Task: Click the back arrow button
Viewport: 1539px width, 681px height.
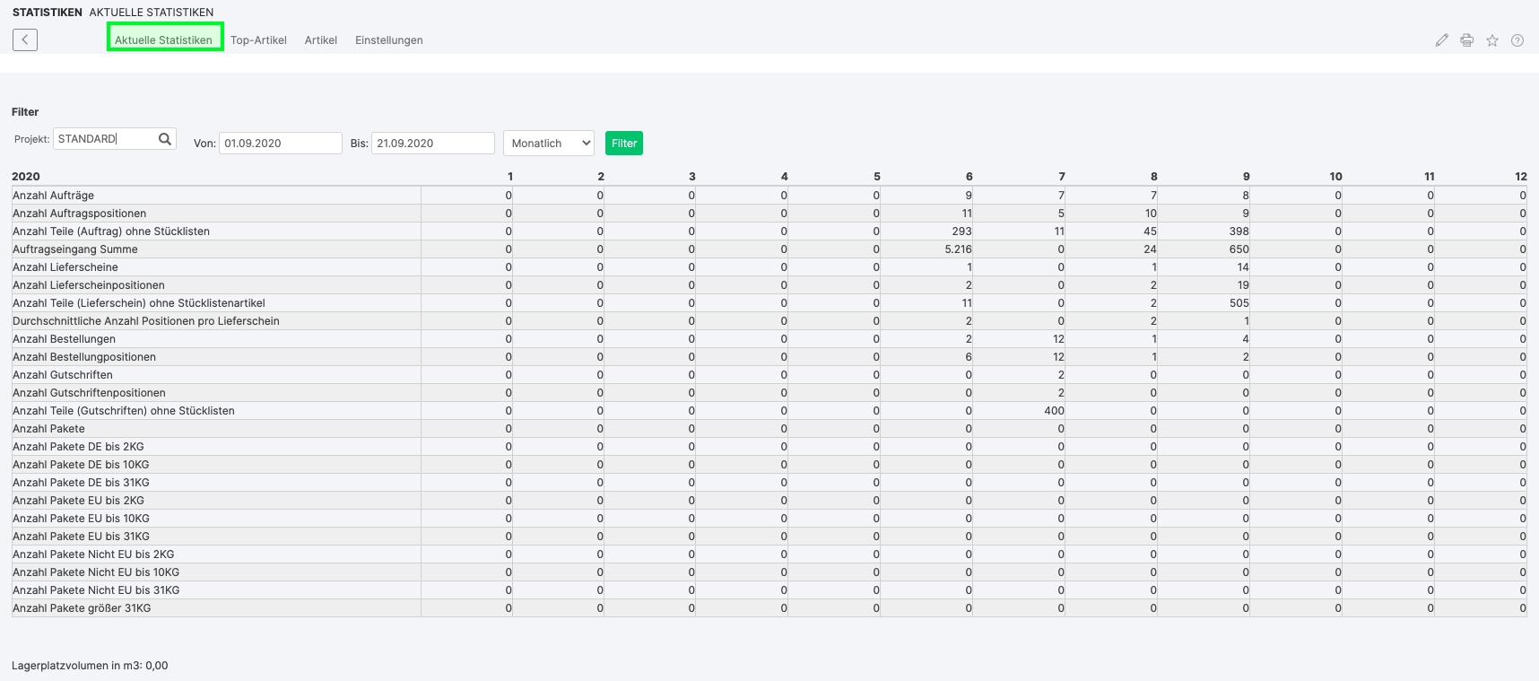Action: click(25, 39)
